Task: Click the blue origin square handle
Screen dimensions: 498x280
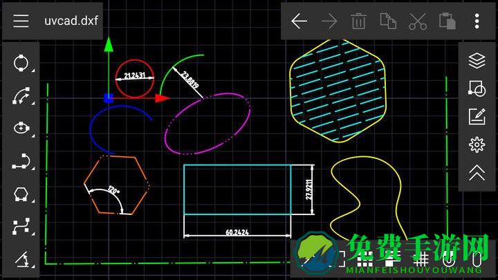Action: click(109, 98)
